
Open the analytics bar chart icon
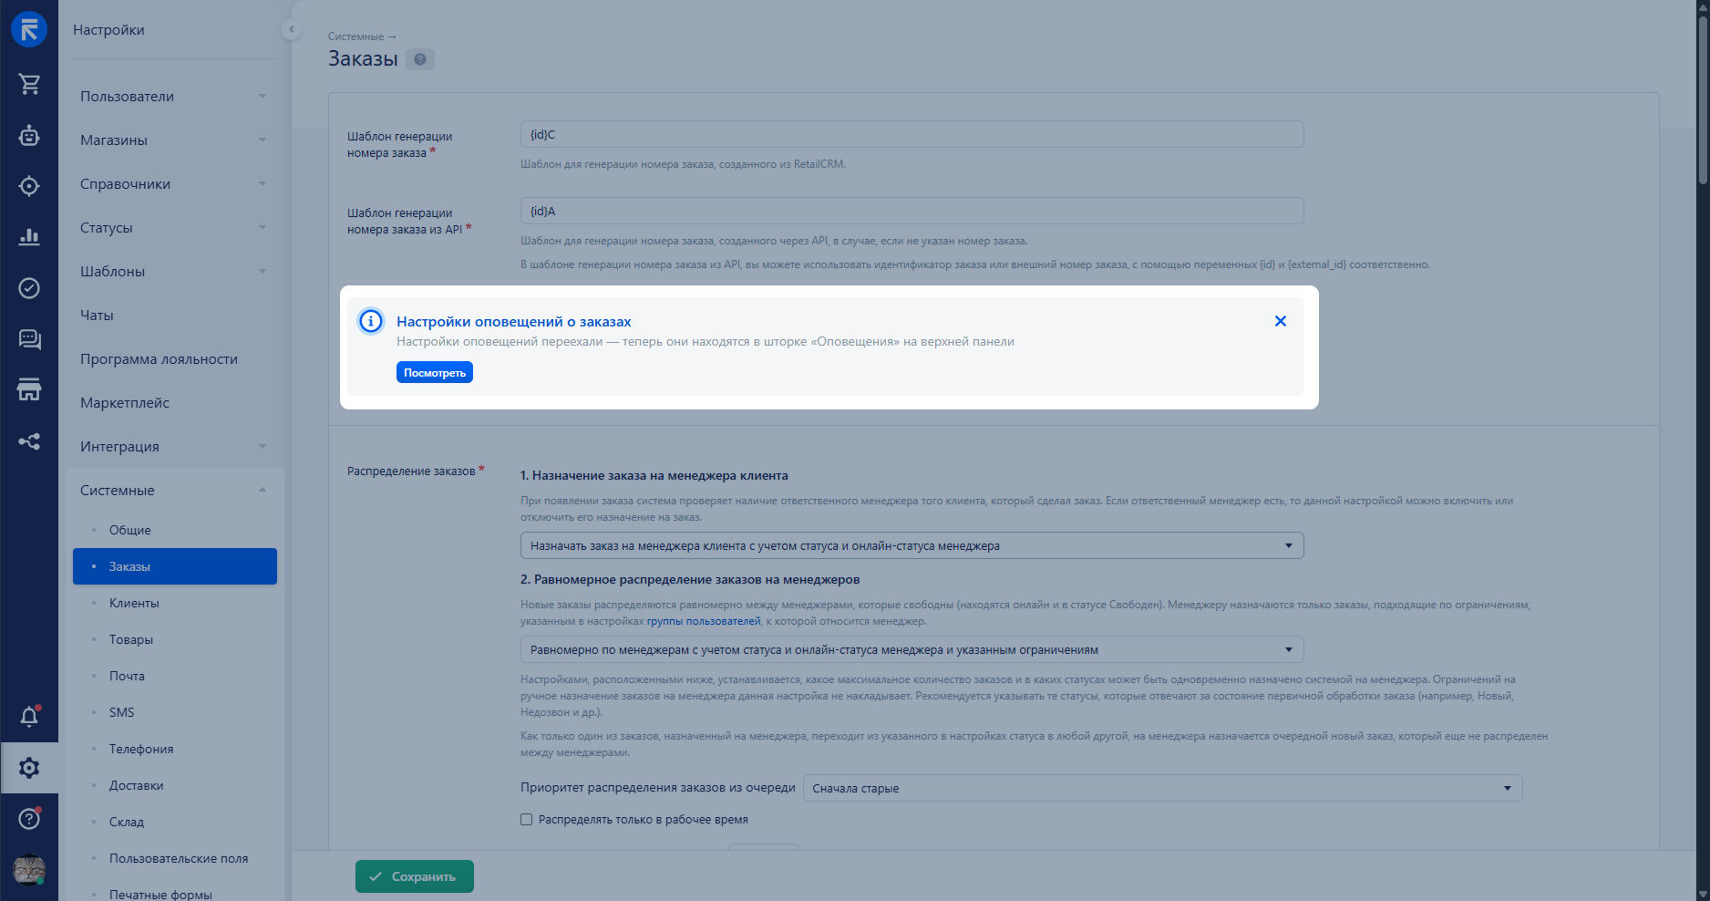point(29,237)
